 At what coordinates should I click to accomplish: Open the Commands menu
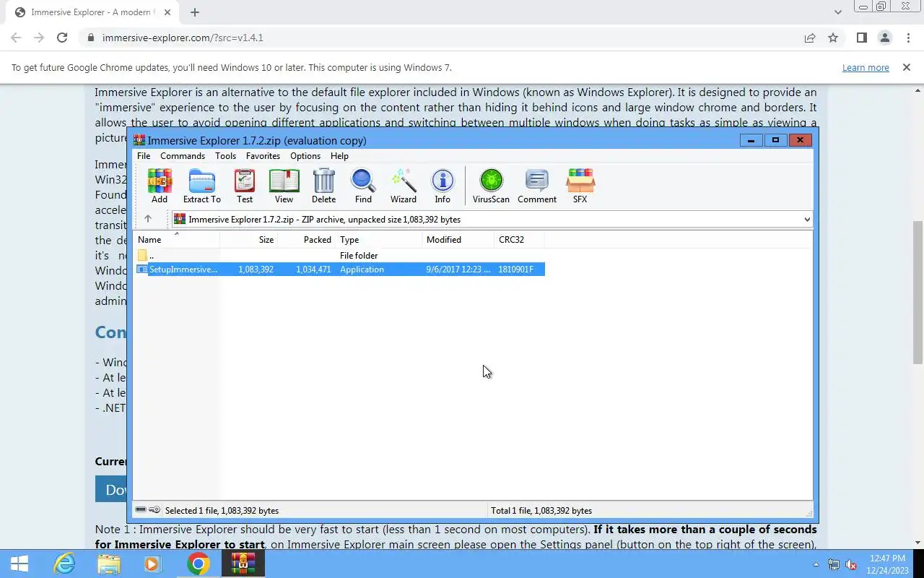[183, 155]
